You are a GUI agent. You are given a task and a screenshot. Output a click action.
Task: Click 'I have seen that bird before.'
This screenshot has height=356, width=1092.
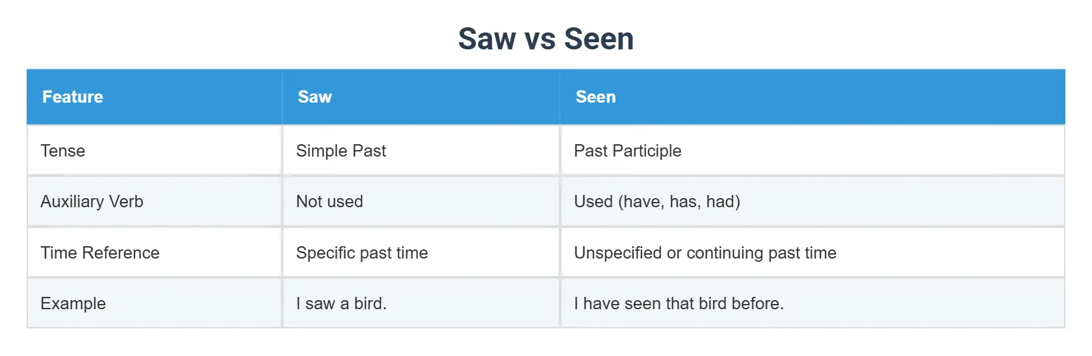pyautogui.click(x=679, y=303)
